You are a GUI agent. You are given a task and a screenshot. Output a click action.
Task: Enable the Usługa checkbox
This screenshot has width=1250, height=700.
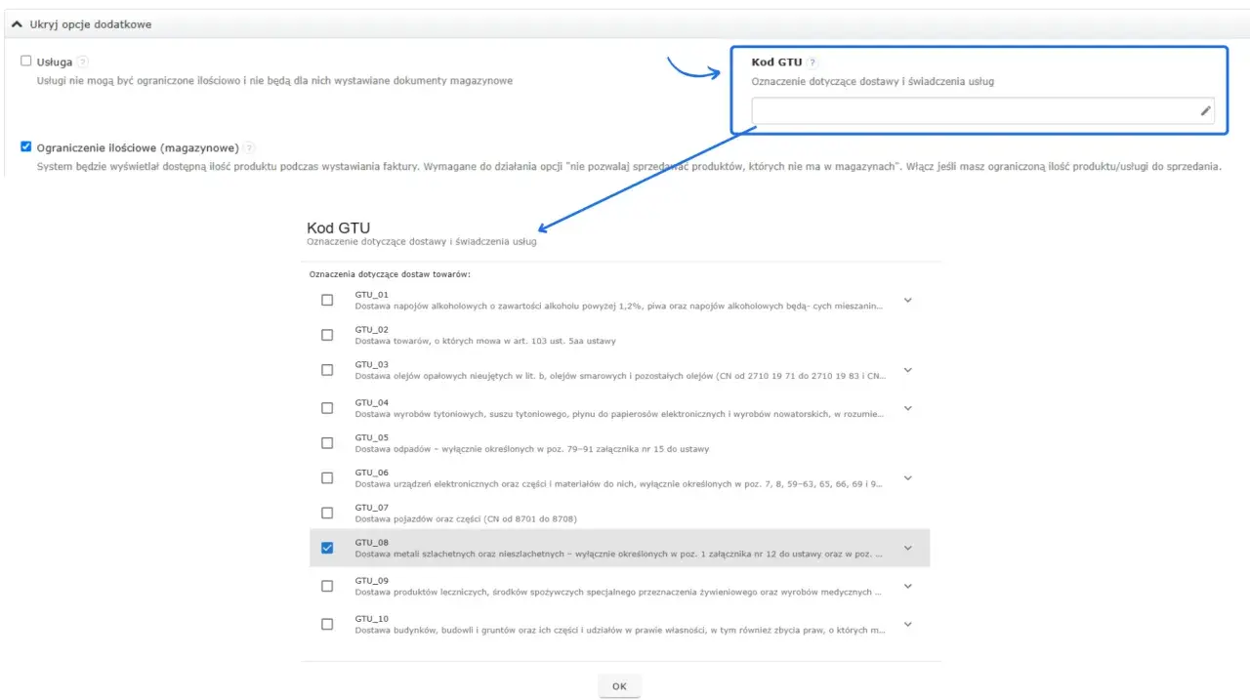click(x=26, y=61)
